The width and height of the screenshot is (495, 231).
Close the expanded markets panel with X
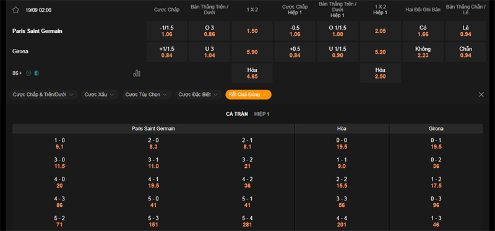click(481, 95)
